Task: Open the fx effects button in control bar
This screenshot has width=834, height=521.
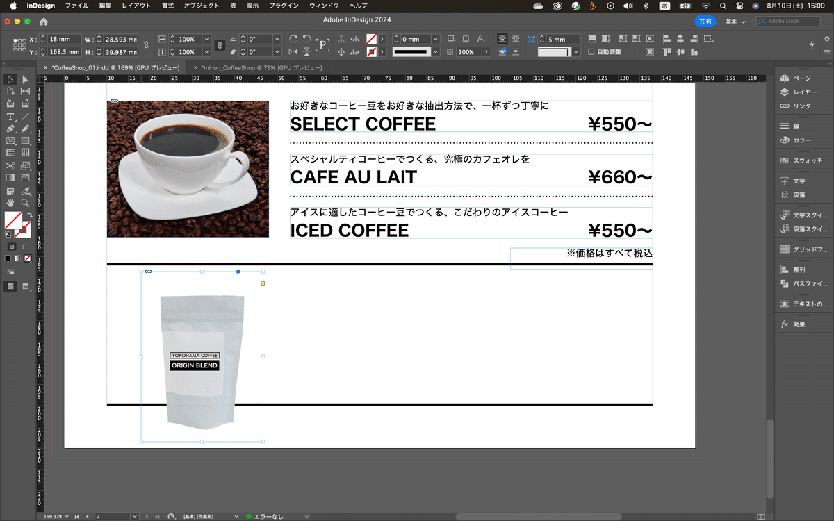Action: click(480, 39)
